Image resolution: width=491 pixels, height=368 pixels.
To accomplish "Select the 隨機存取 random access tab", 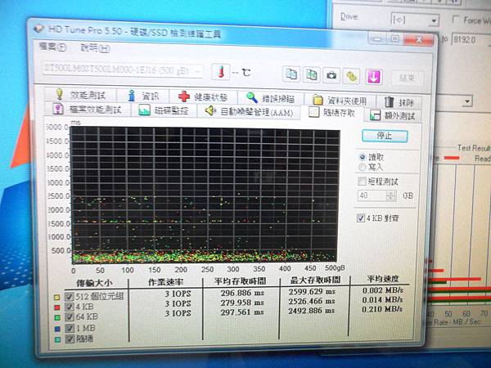I will click(332, 112).
